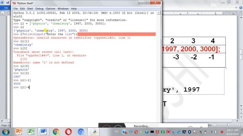Click the 3000 output line in shell

[17, 84]
